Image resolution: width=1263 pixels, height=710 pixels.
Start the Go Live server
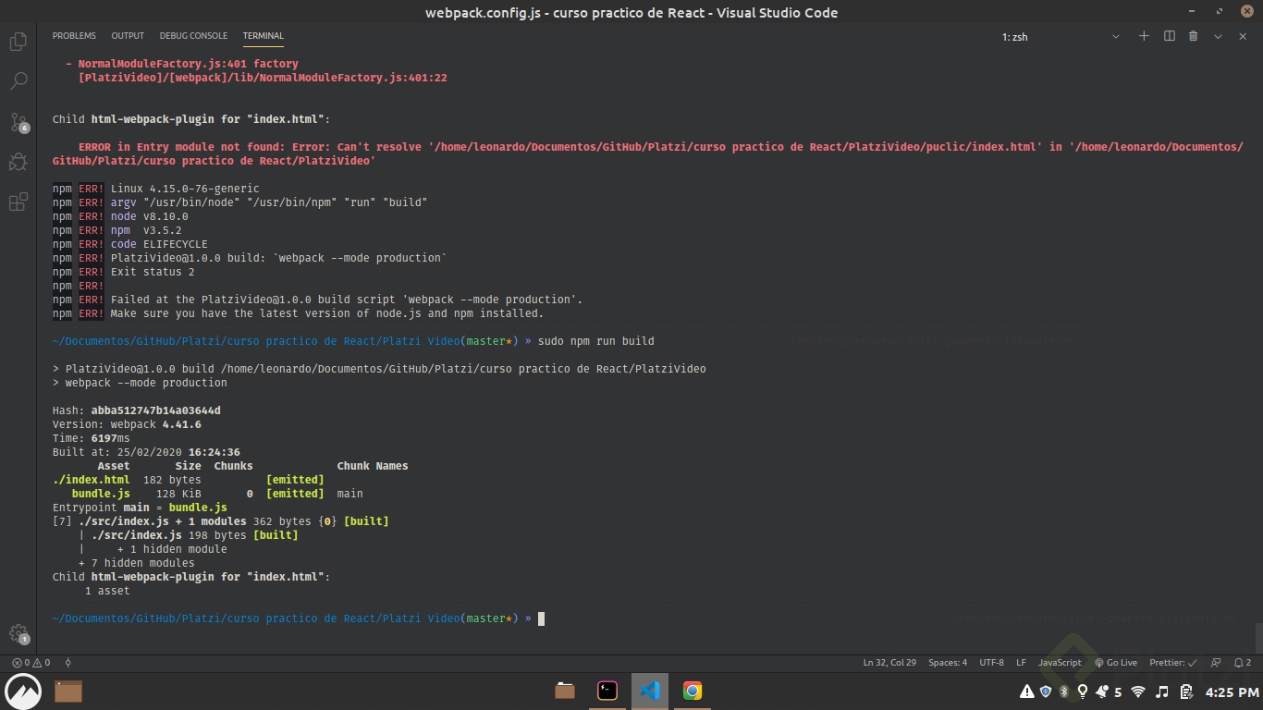coord(1116,663)
